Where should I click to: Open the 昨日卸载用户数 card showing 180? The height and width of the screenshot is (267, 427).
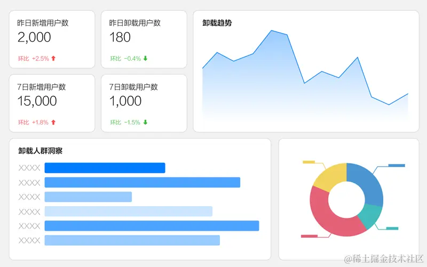click(x=144, y=39)
